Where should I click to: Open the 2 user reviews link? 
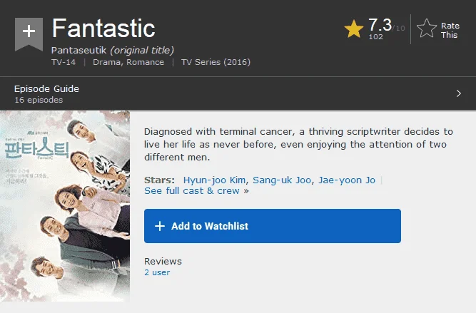tap(157, 272)
